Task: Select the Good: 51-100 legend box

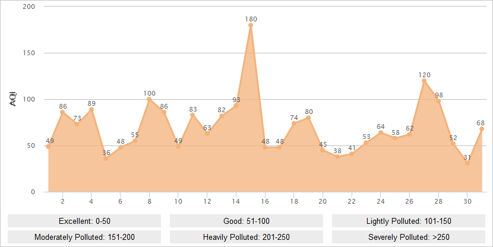Action: [x=246, y=221]
